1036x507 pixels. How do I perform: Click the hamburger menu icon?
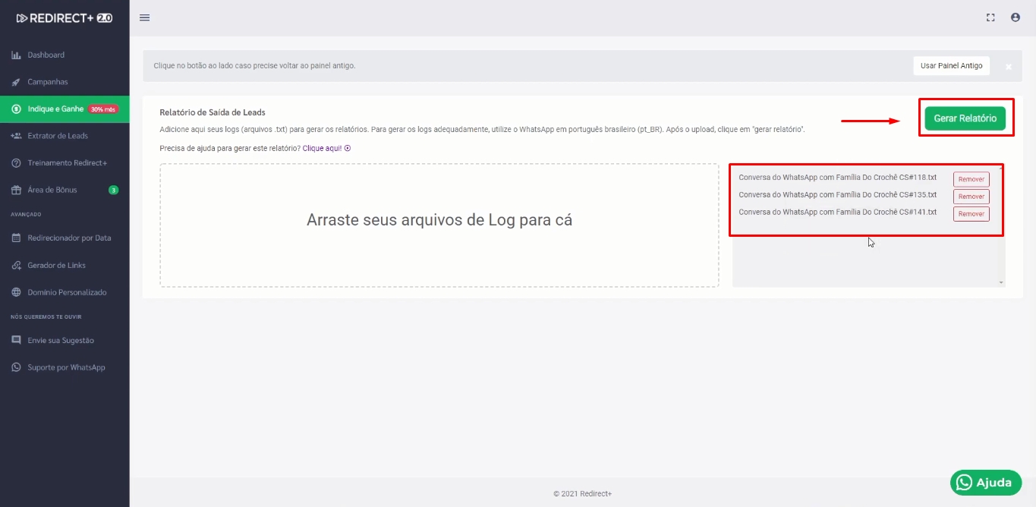click(144, 17)
